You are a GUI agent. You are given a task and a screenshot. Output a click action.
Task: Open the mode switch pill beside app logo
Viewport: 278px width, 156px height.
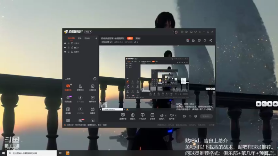pyautogui.click(x=88, y=32)
